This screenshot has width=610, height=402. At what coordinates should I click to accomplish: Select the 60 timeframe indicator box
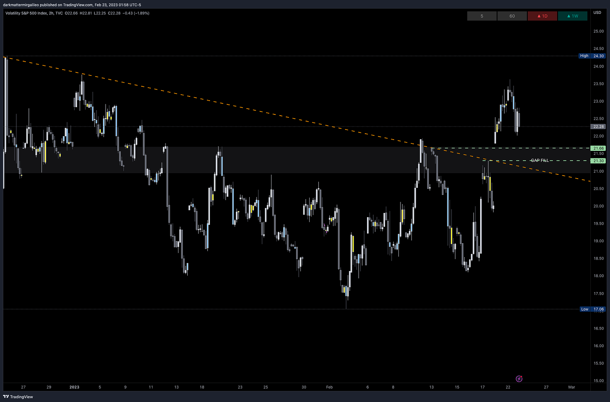click(512, 16)
